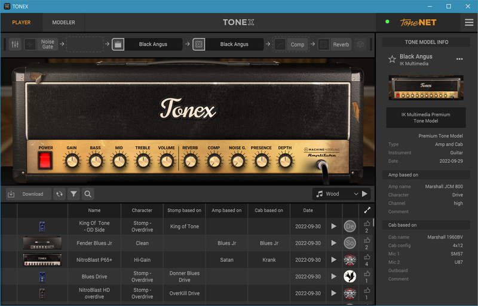The width and height of the screenshot is (478, 306).
Task: Play the NitroBlast P65+ preview
Action: [x=334, y=259]
